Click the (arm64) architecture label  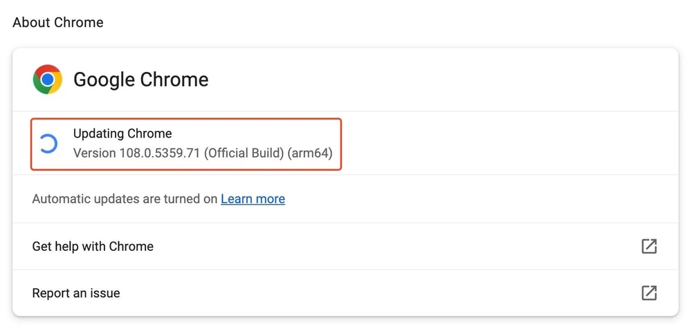coord(311,152)
